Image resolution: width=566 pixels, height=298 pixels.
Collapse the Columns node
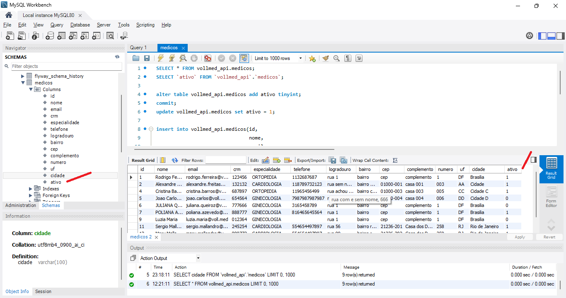point(31,89)
